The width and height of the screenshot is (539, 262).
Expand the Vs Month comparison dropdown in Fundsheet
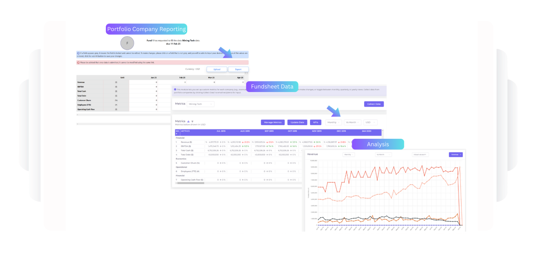click(353, 123)
